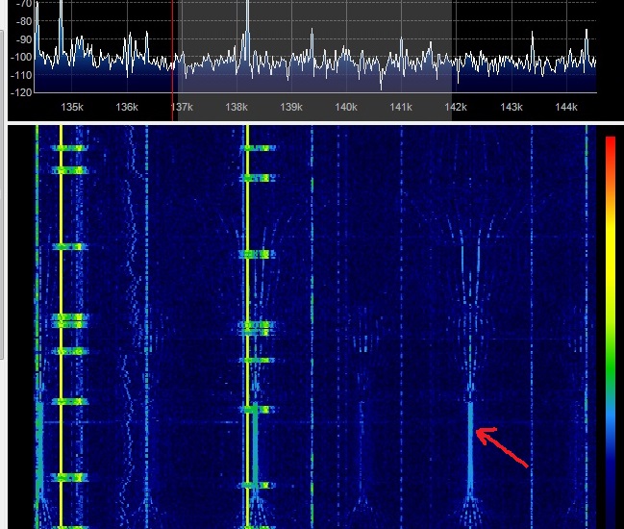
Task: Click the -110 dB scale label
Action: 21,75
